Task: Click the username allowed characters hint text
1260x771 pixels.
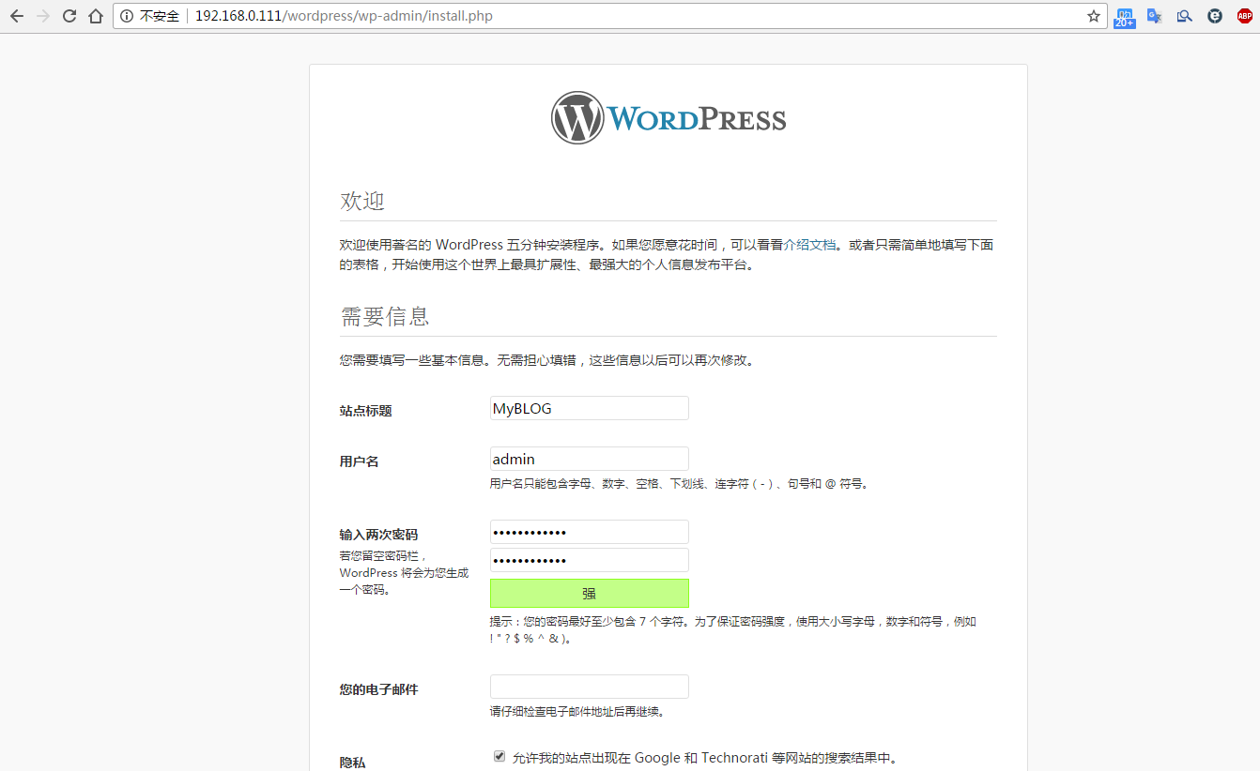Action: coord(681,484)
